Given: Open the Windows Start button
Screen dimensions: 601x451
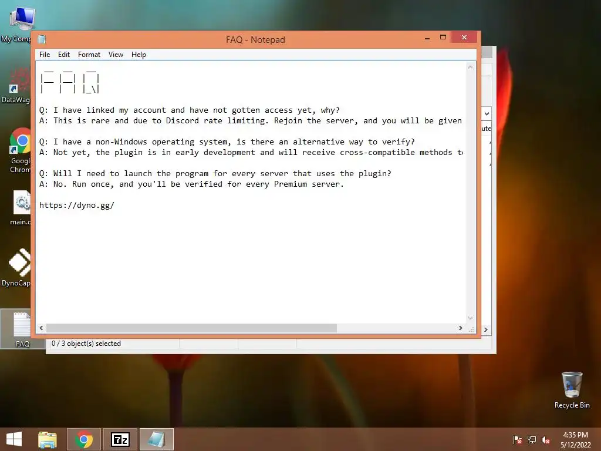Looking at the screenshot, I should click(14, 439).
